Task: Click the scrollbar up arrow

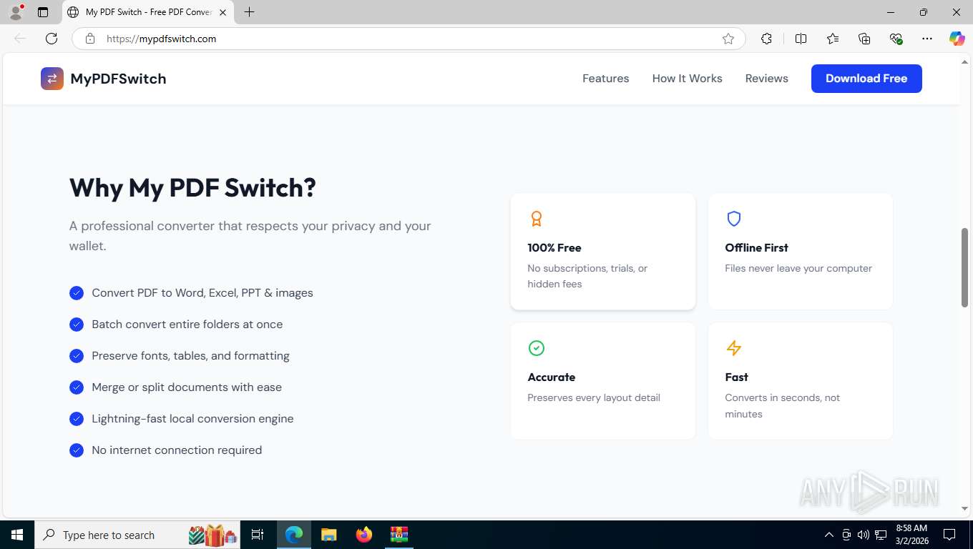Action: pos(964,62)
